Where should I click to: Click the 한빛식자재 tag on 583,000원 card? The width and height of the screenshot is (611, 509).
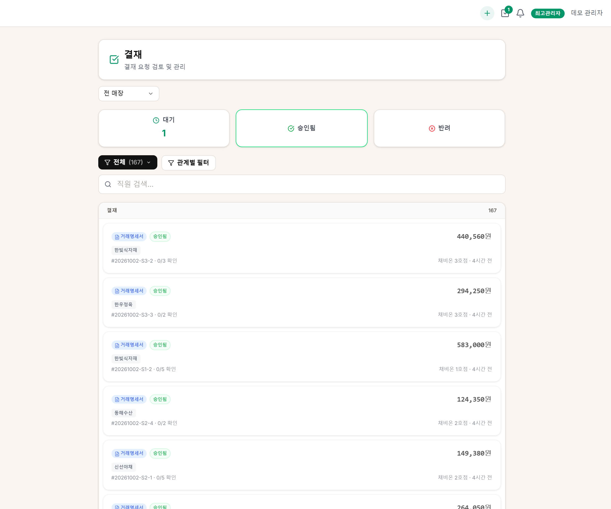pos(126,359)
